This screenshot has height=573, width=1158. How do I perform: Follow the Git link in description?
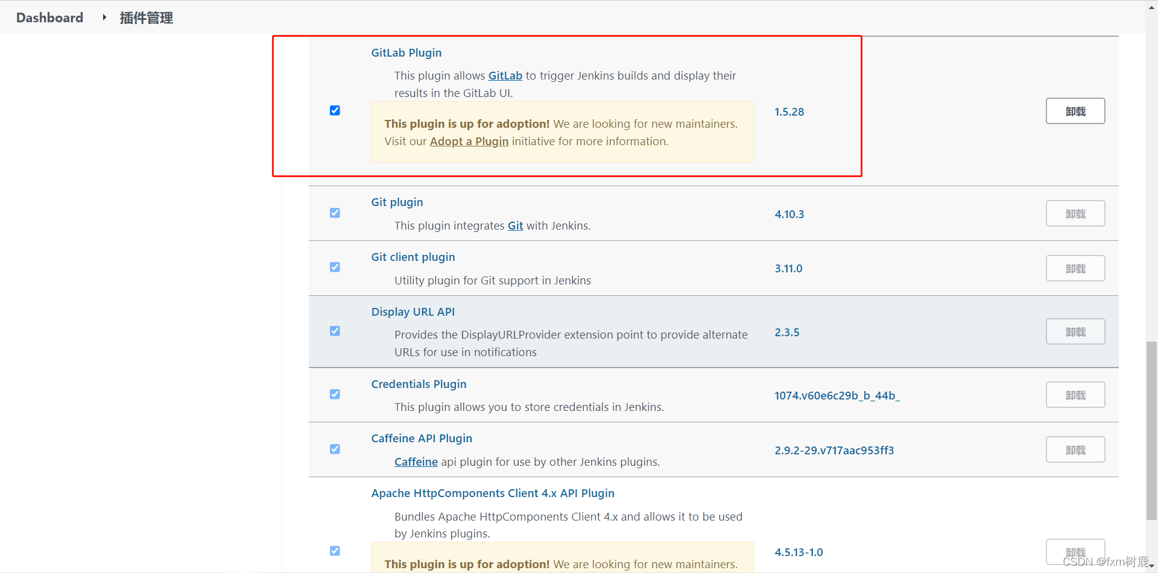pos(515,225)
